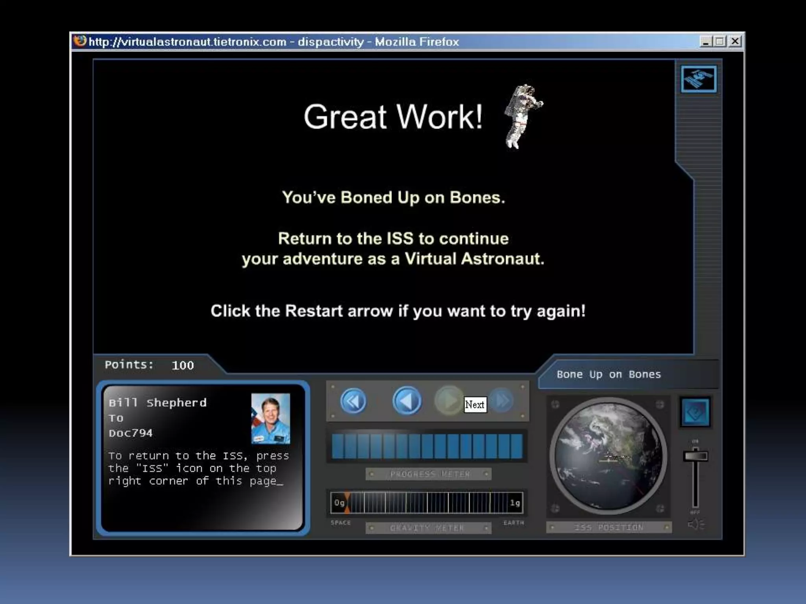
Task: Click the ISS icon to return to station
Action: 699,79
